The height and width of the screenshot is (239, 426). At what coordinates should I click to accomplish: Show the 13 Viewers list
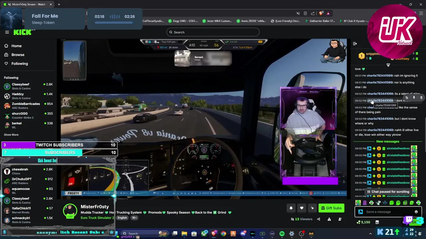302,219
